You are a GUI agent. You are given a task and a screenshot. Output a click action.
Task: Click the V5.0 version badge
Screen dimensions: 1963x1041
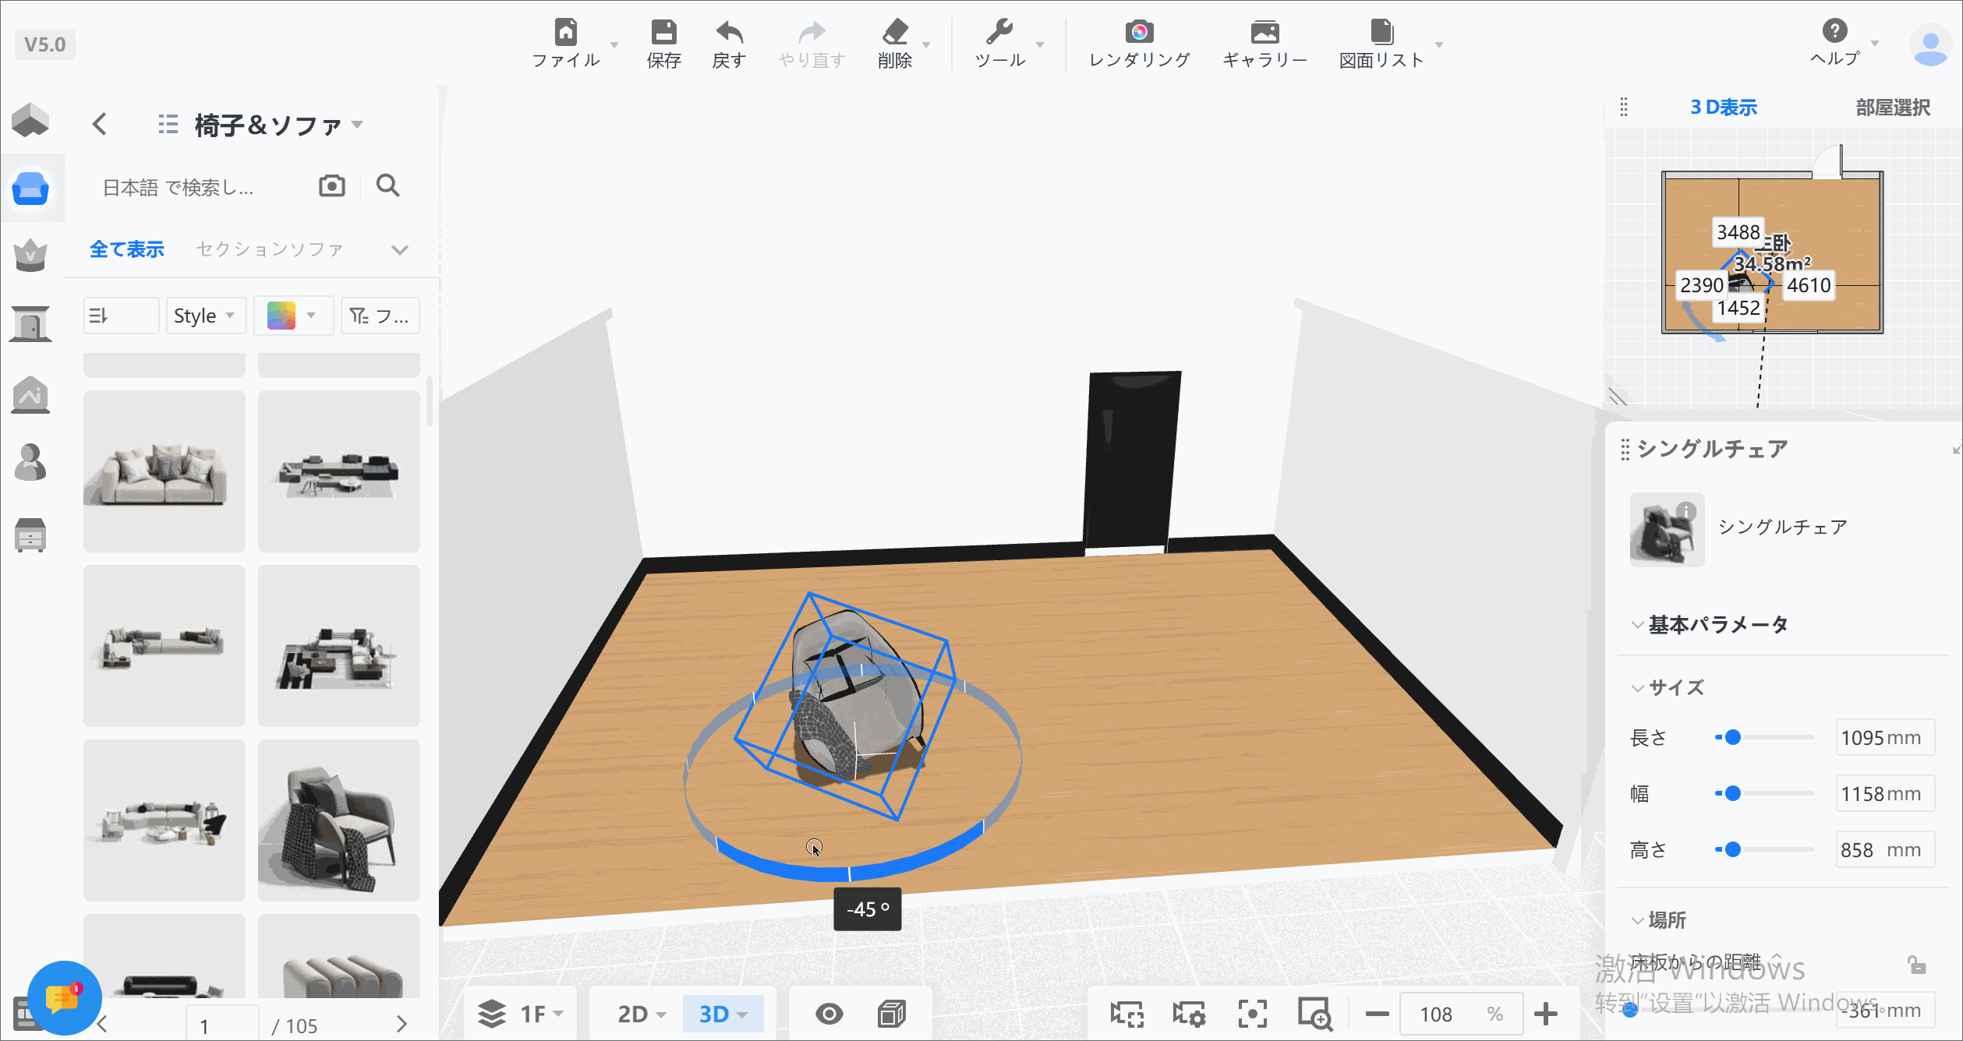45,44
